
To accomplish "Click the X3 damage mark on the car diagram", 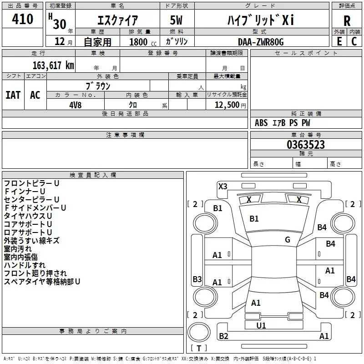I will [x=222, y=186].
